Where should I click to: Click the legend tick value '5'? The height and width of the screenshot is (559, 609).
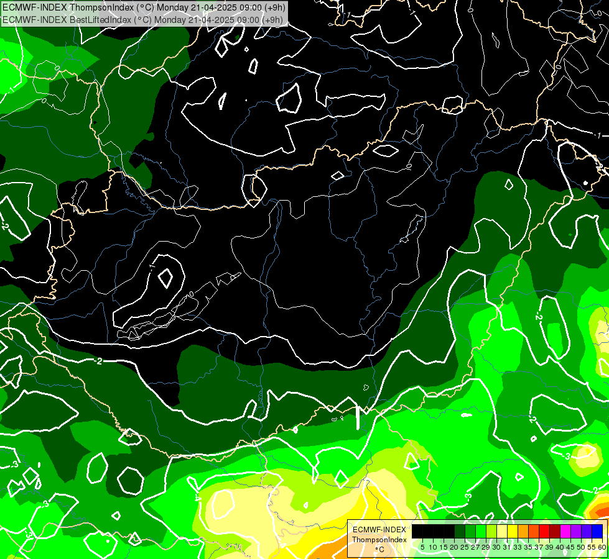(x=422, y=547)
